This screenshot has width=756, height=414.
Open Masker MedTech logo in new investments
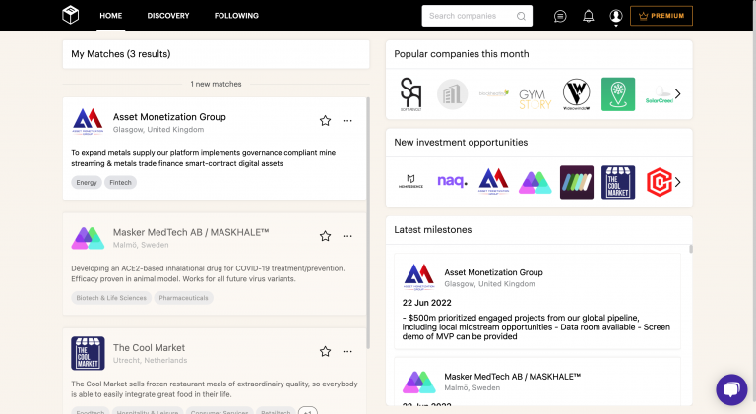point(535,183)
